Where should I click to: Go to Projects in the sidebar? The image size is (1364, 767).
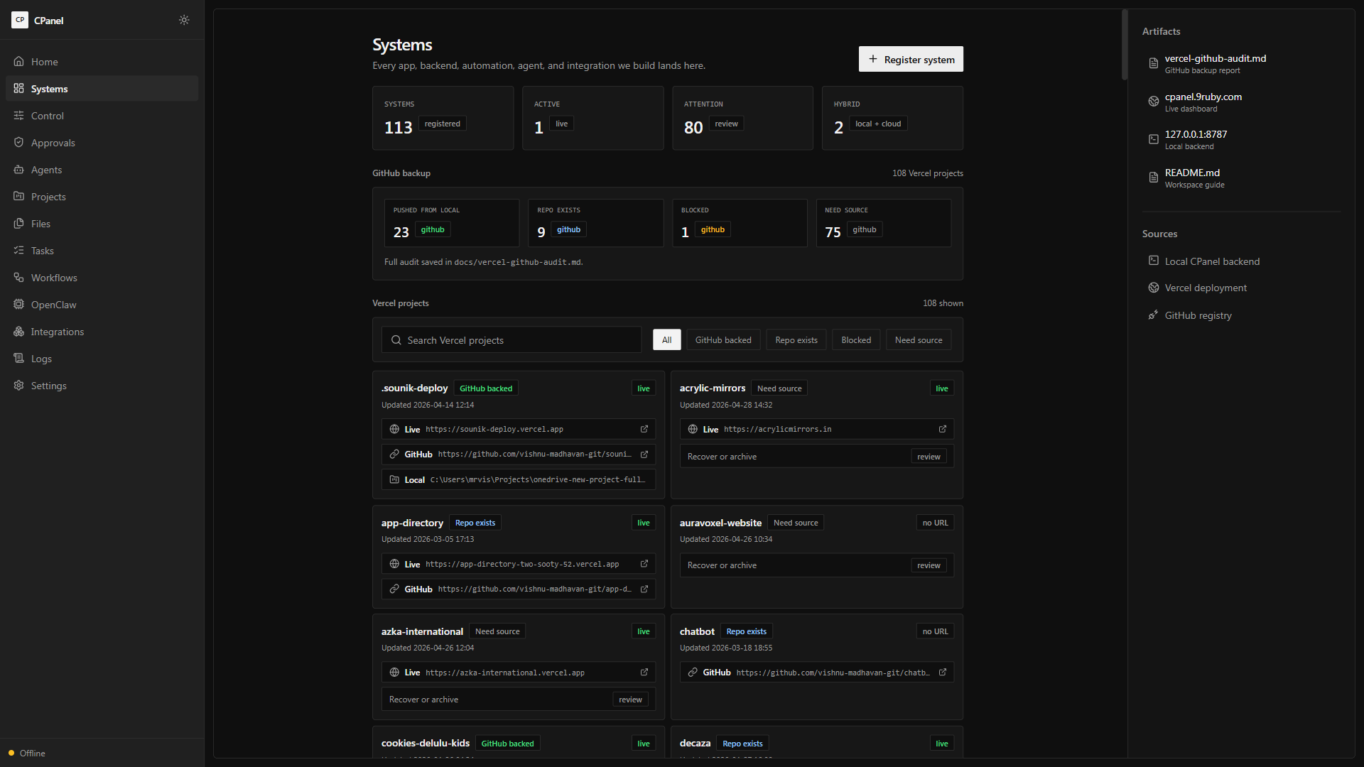click(x=102, y=197)
